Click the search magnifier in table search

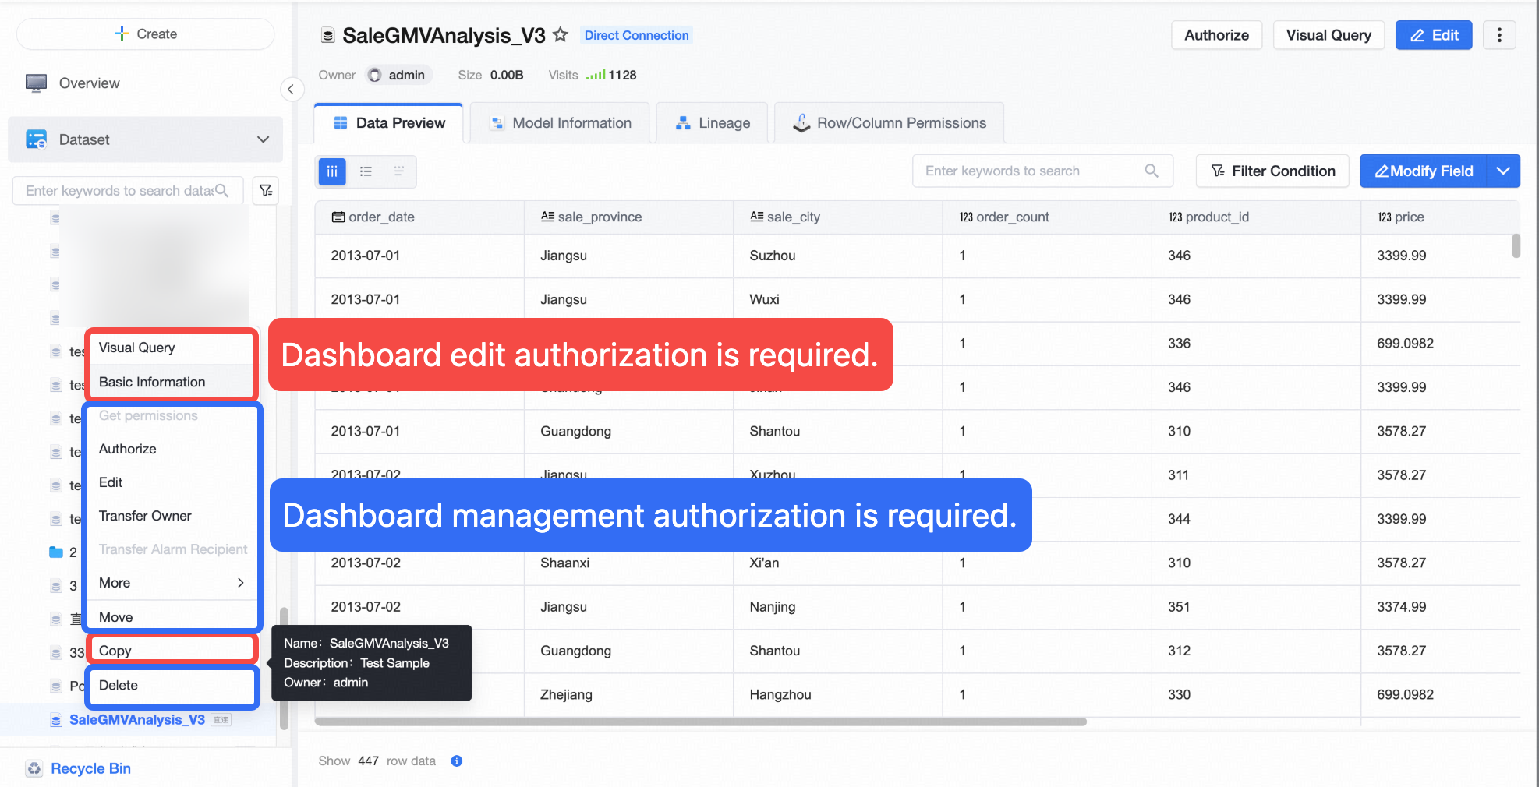coord(1152,171)
